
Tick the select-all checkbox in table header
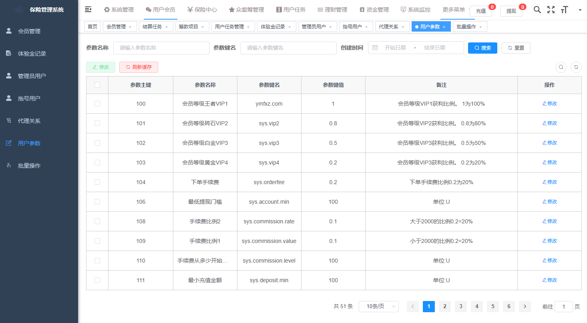pos(97,85)
